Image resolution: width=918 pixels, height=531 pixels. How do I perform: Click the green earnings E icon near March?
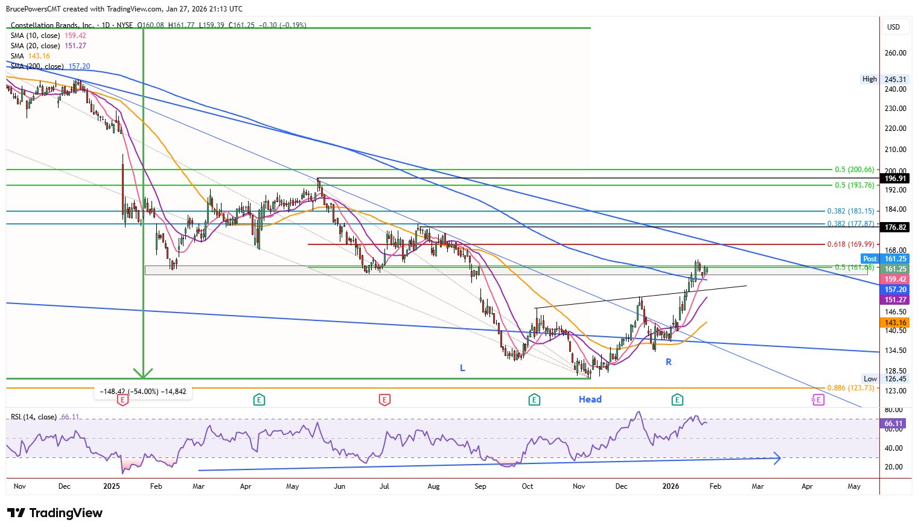pos(259,399)
